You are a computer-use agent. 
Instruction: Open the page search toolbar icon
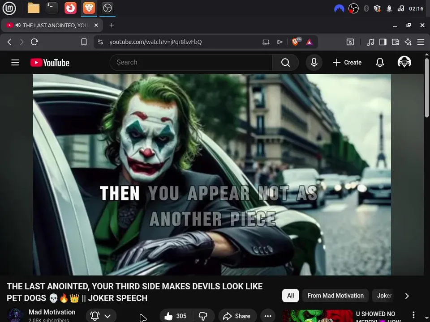[x=350, y=42]
